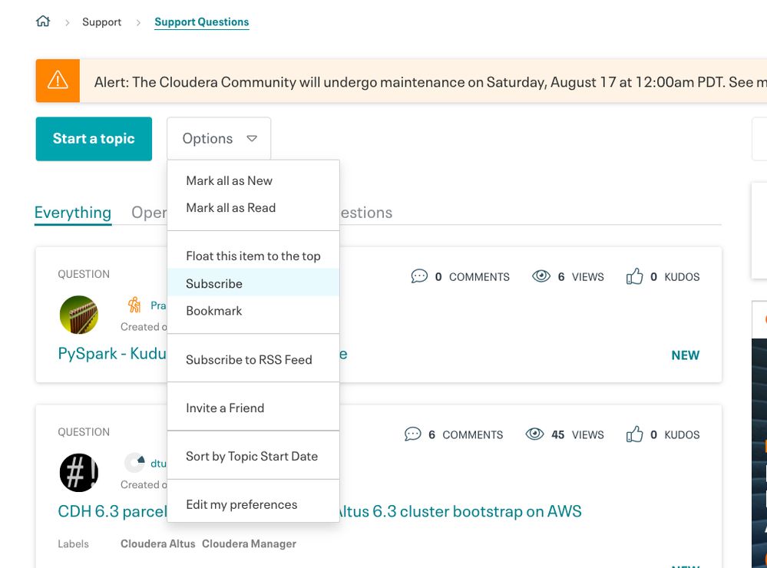Image resolution: width=767 pixels, height=568 pixels.
Task: Click kudos thumbs-up icon on first question
Action: [x=634, y=276]
